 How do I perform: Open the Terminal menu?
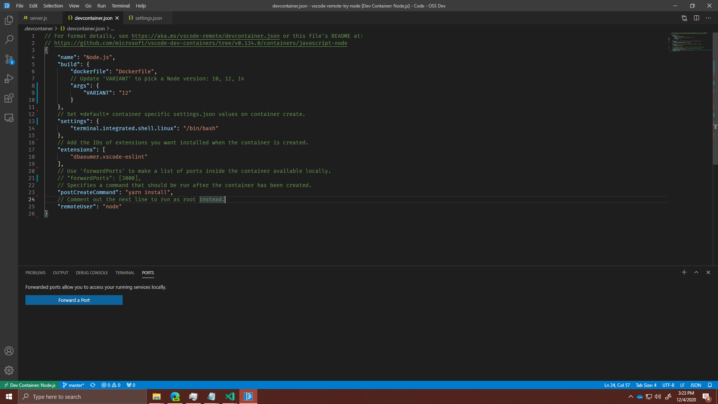pos(120,6)
